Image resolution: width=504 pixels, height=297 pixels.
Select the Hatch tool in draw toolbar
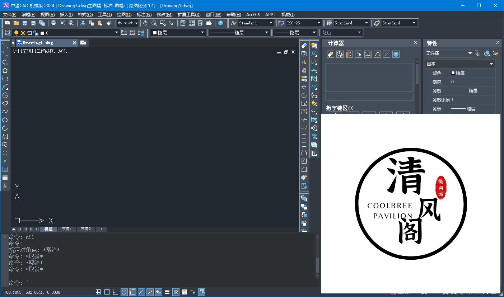pyautogui.click(x=5, y=161)
